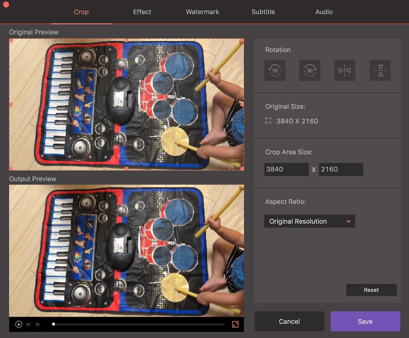Open the Subtitle tab
Image resolution: width=409 pixels, height=338 pixels.
pos(263,12)
